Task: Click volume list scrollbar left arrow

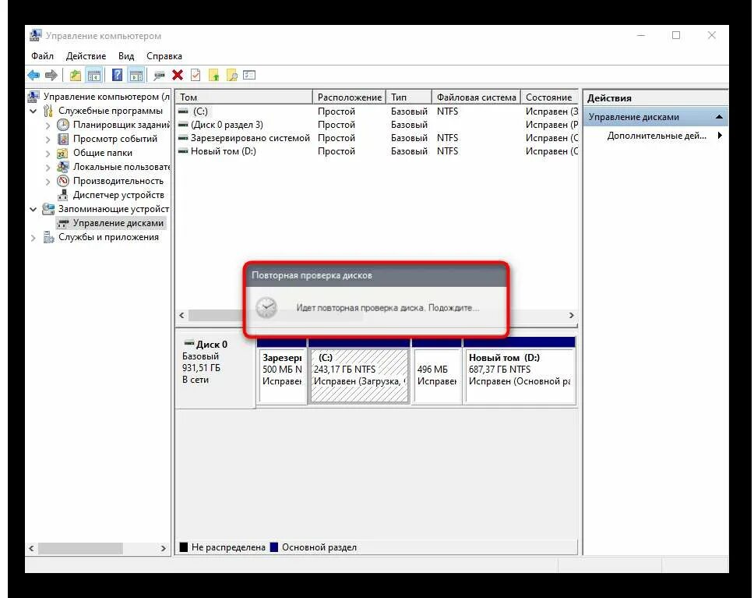Action: [x=181, y=315]
